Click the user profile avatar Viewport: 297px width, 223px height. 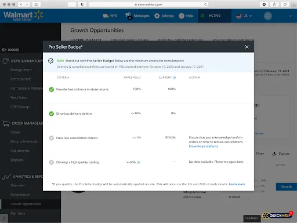pos(268,16)
